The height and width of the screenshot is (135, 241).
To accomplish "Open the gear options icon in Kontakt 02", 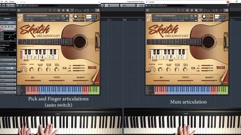I will click(x=192, y=10).
